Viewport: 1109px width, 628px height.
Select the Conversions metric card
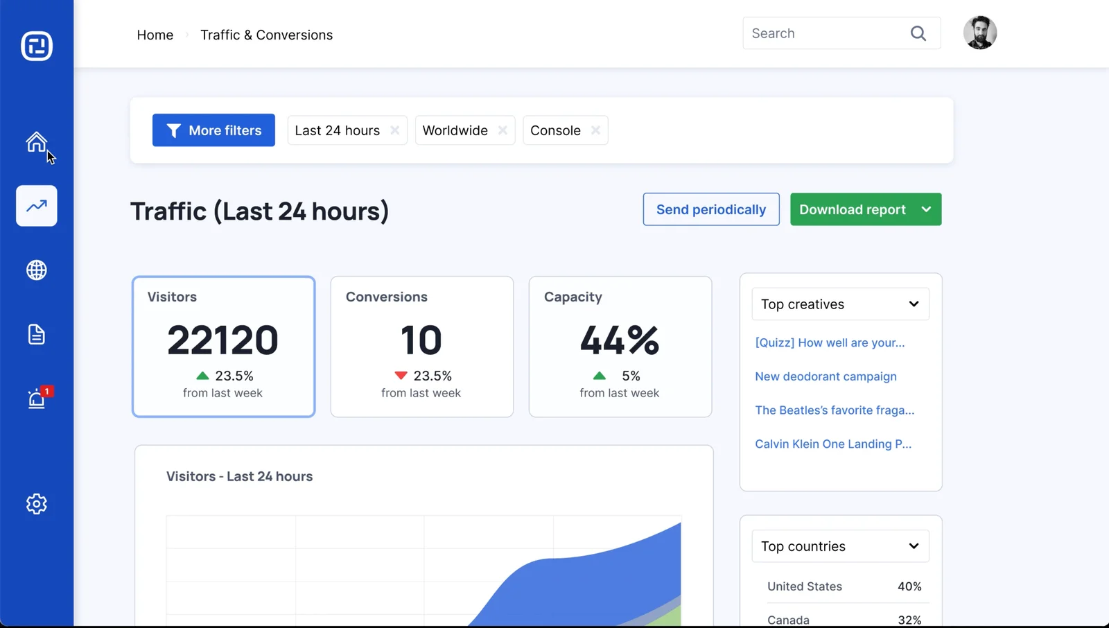point(421,347)
